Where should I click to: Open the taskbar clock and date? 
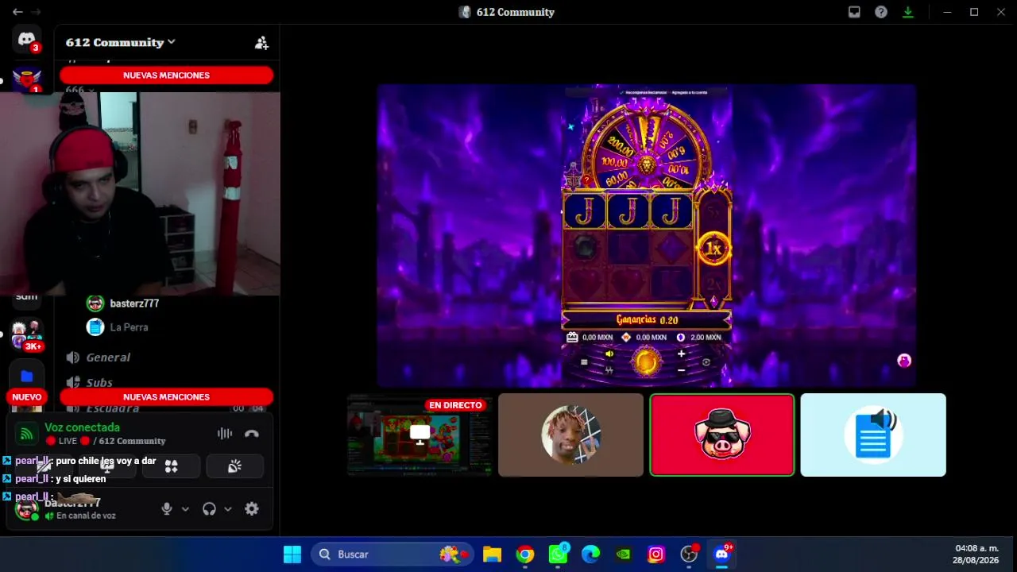coord(976,555)
